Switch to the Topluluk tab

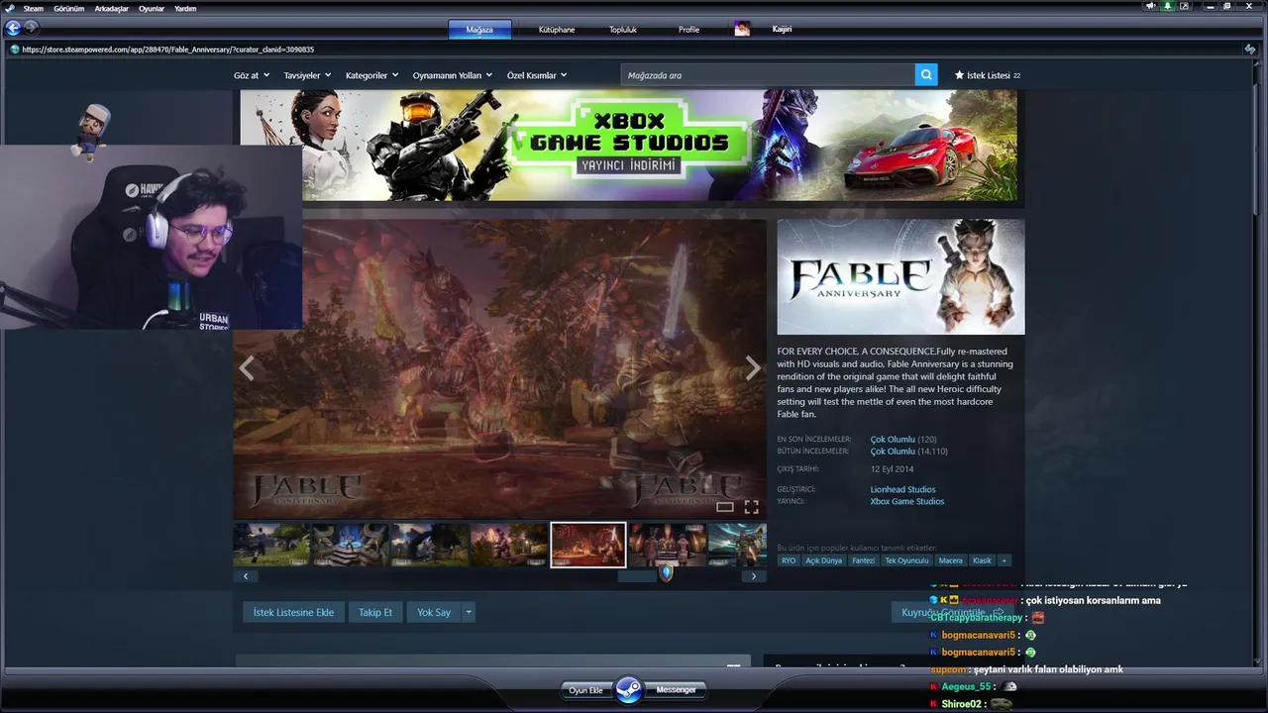[623, 30]
